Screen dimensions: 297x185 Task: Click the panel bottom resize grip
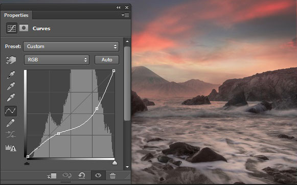pos(65,182)
